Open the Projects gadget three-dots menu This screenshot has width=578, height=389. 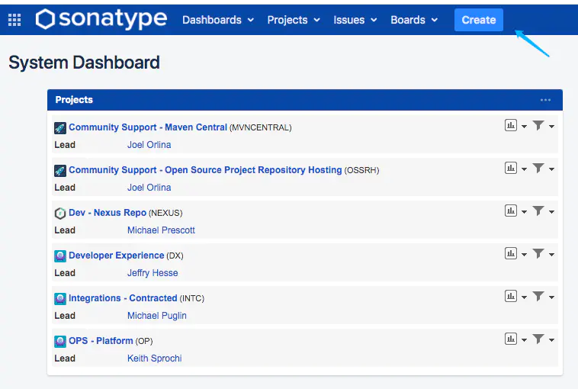(x=545, y=100)
